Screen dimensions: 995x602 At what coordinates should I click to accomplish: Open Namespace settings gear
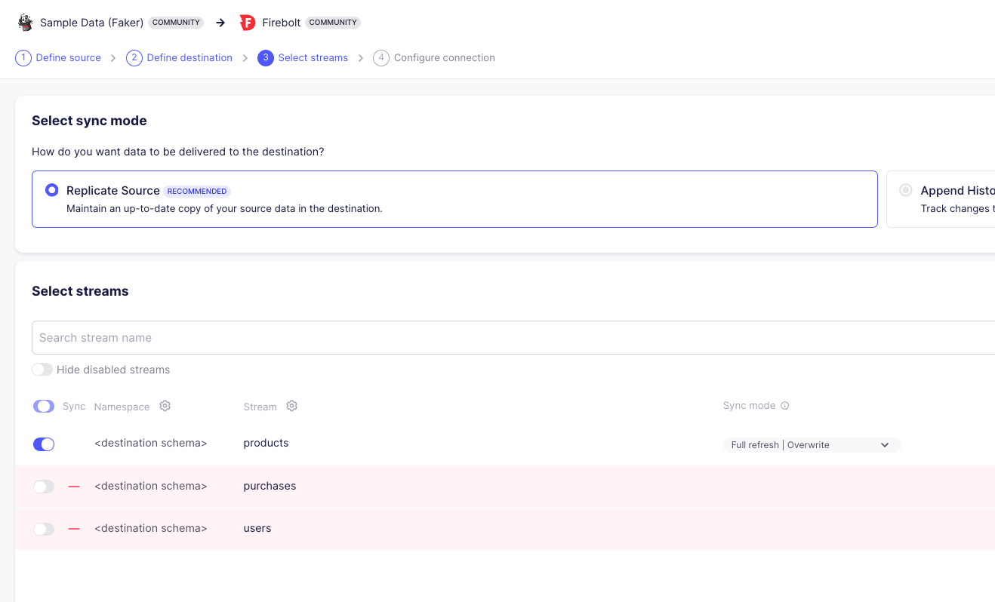[165, 406]
